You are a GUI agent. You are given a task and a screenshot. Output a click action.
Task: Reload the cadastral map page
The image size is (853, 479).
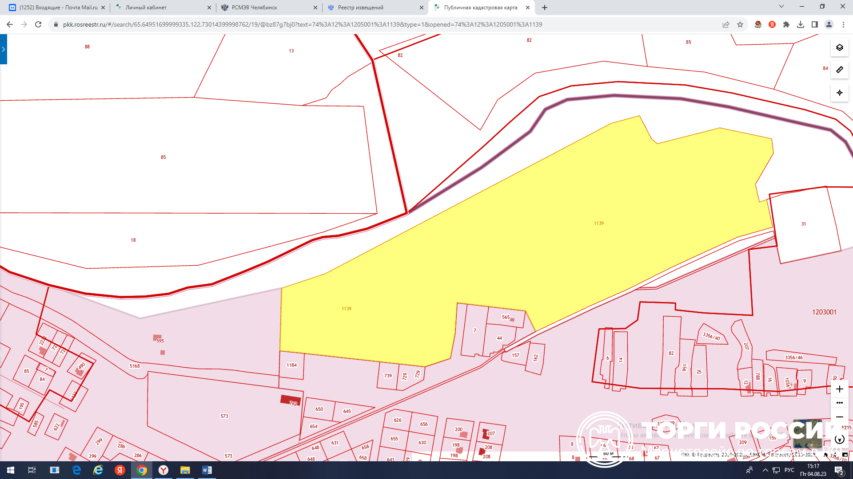point(38,24)
